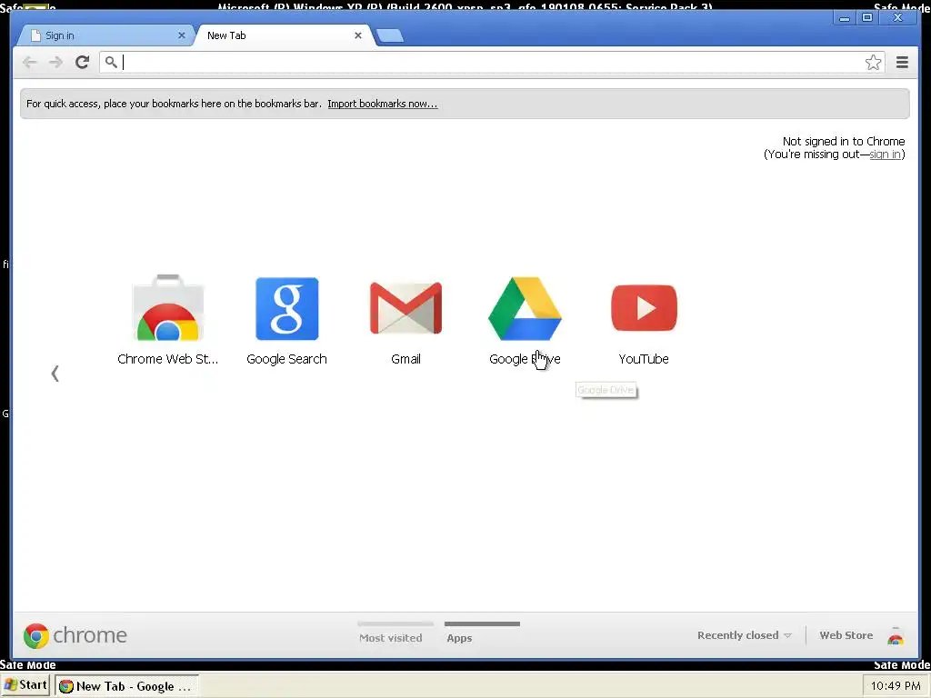Click the Web Store bag icon in the footer
This screenshot has width=931, height=698.
(896, 635)
